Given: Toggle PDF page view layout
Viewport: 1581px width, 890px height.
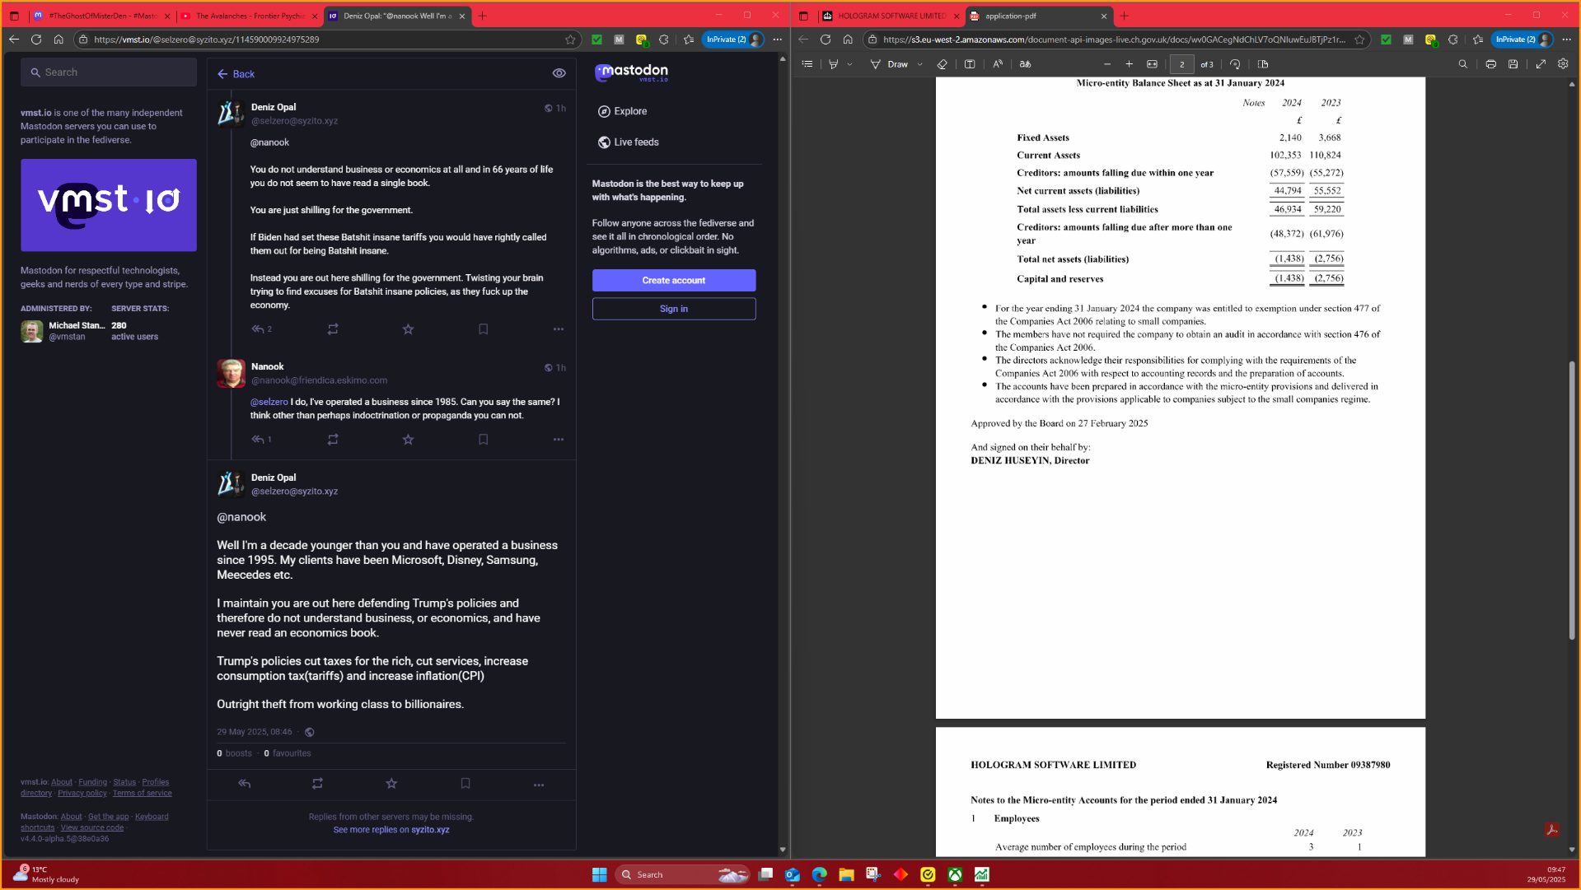Looking at the screenshot, I should click(1263, 64).
